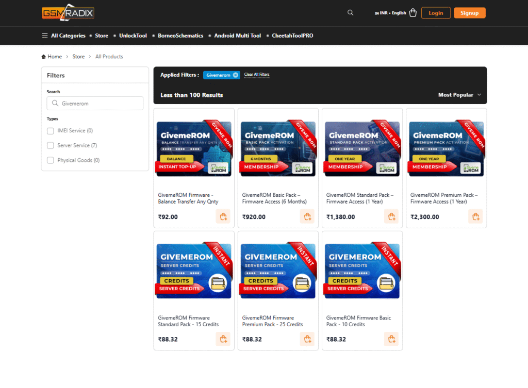This screenshot has height=388, width=528.
Task: Add Standard Pack 15 Credits to cart
Action: [x=223, y=339]
